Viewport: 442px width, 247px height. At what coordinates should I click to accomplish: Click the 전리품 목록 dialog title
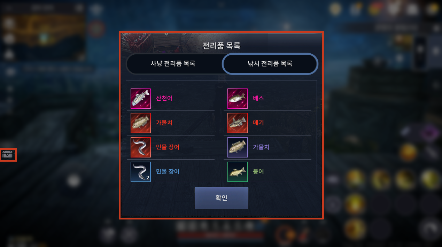click(222, 46)
